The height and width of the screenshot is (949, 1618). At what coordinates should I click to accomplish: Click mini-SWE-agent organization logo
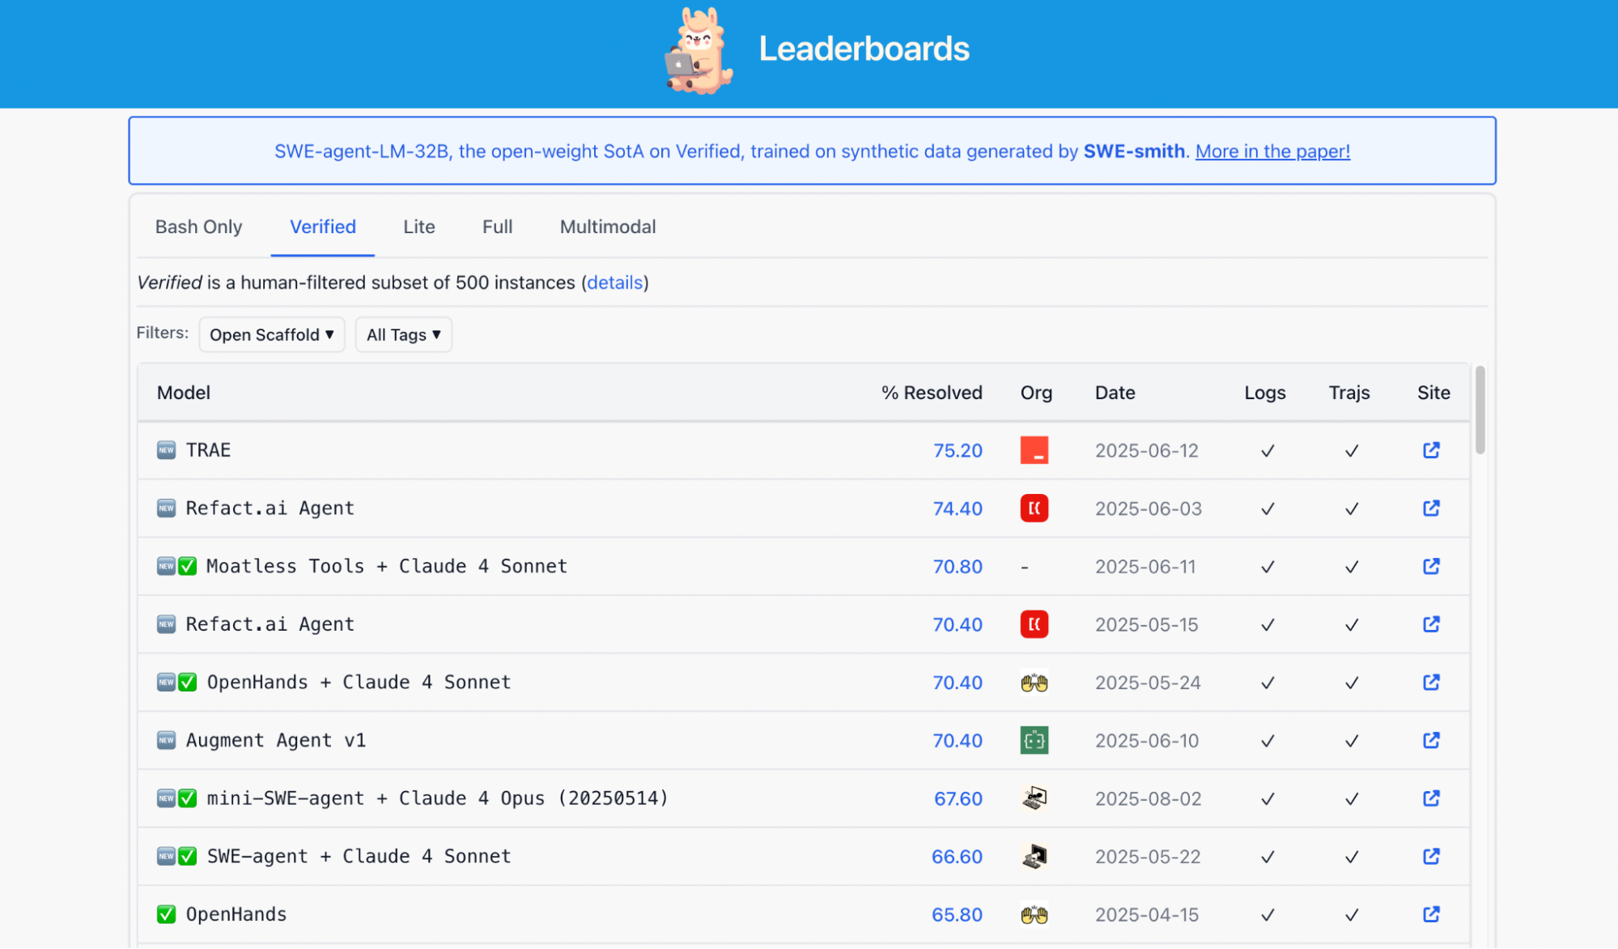coord(1034,798)
